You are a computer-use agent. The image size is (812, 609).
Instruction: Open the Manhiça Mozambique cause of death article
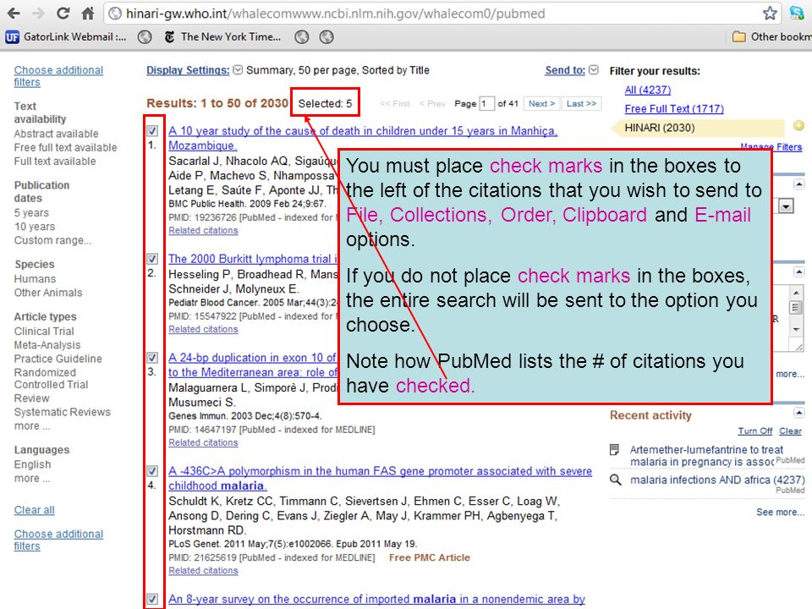tap(363, 138)
